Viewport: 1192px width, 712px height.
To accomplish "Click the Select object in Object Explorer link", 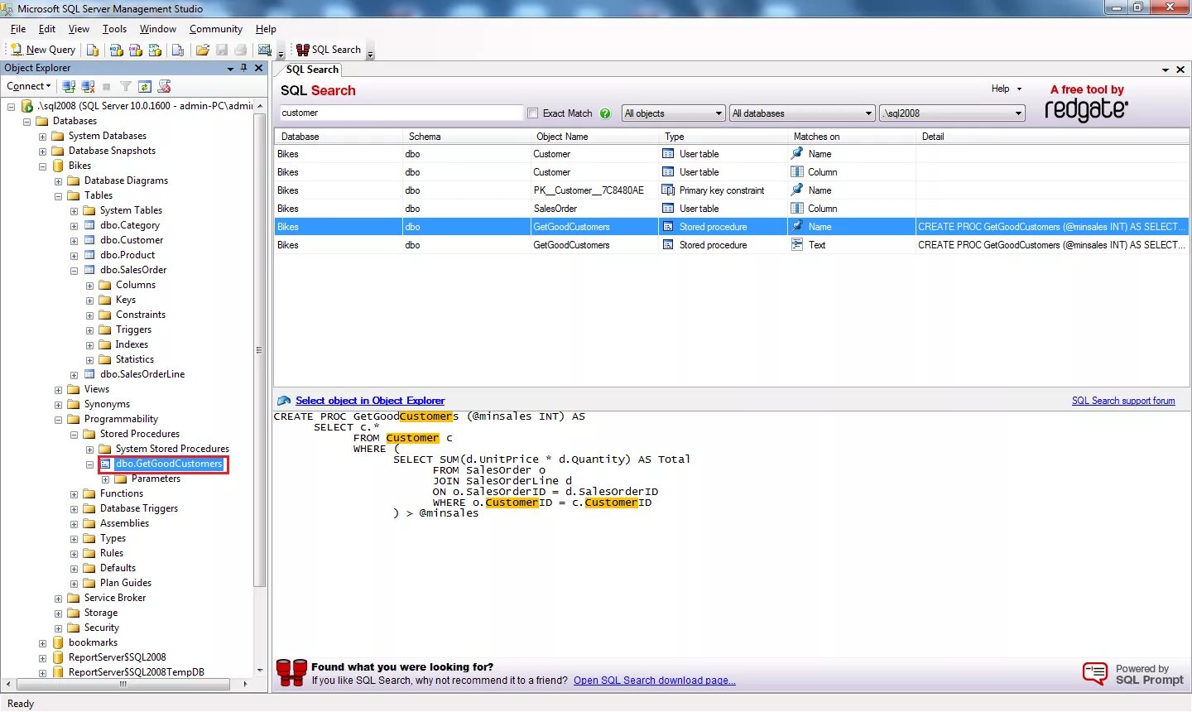I will click(370, 401).
